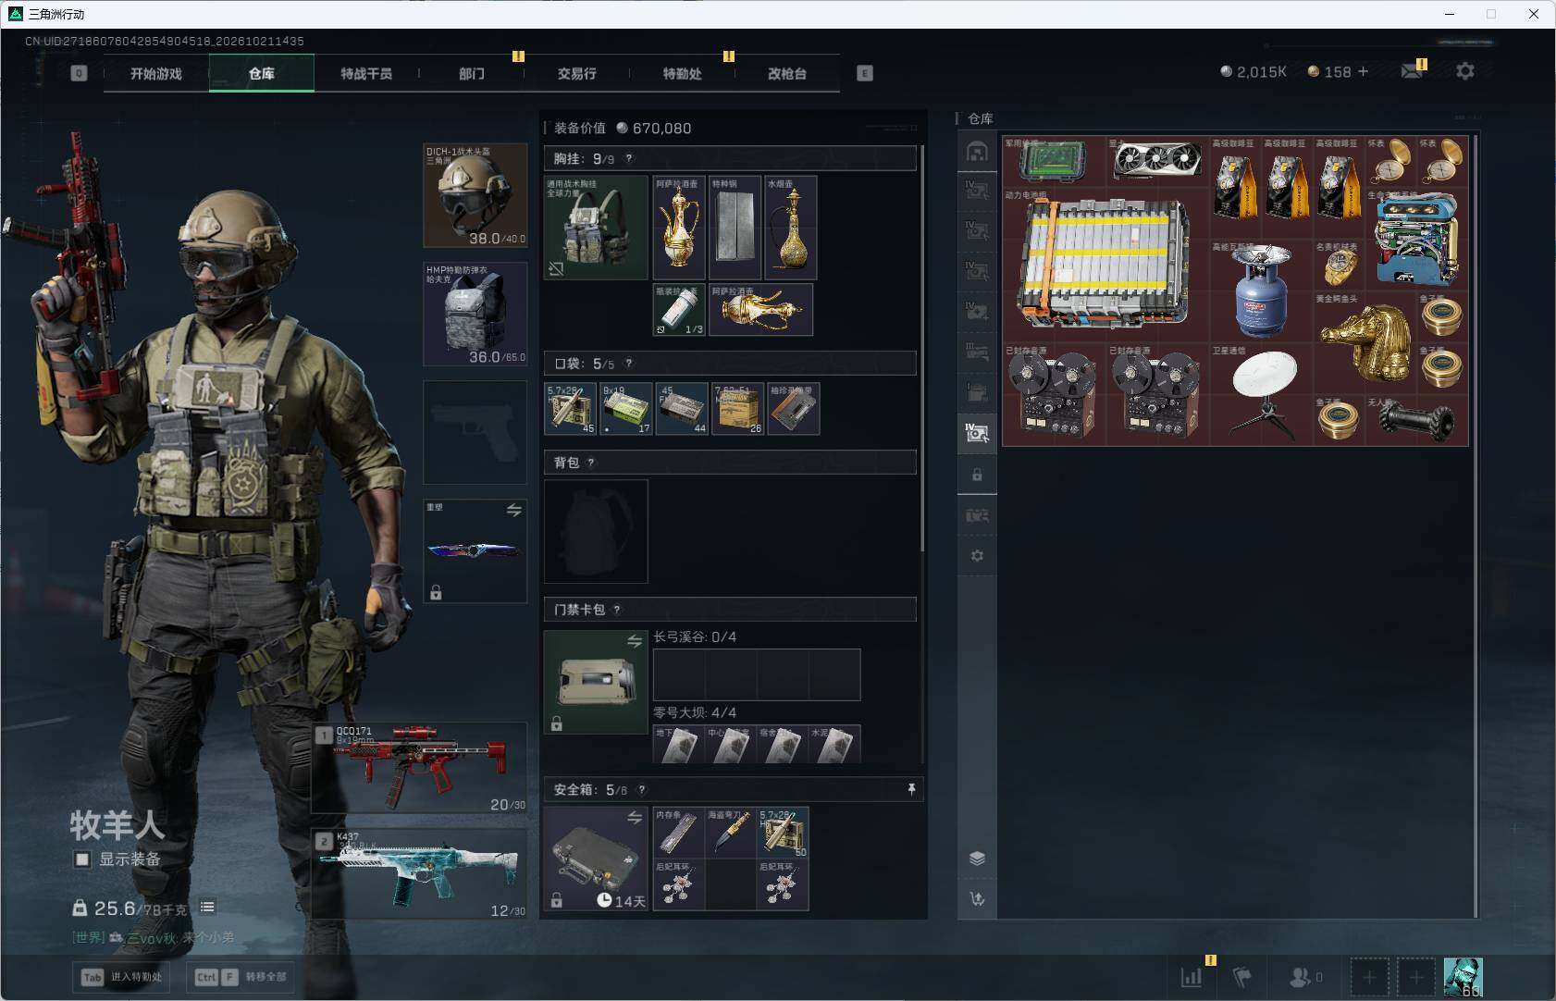Click the 转移全部 button

241,977
